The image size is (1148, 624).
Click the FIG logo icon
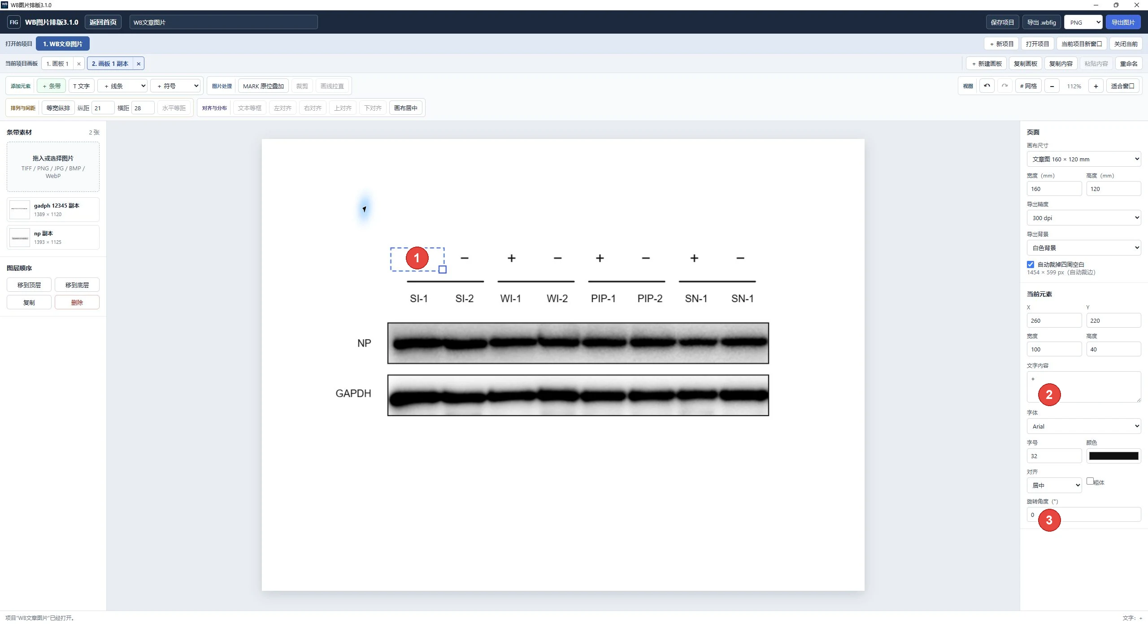tap(14, 22)
